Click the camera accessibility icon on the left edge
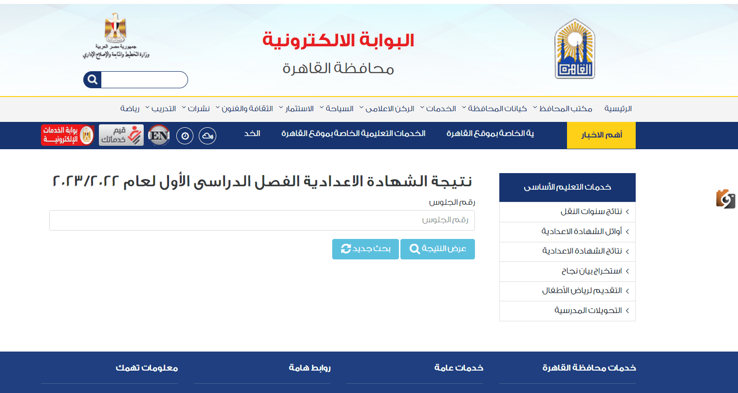 tap(725, 199)
